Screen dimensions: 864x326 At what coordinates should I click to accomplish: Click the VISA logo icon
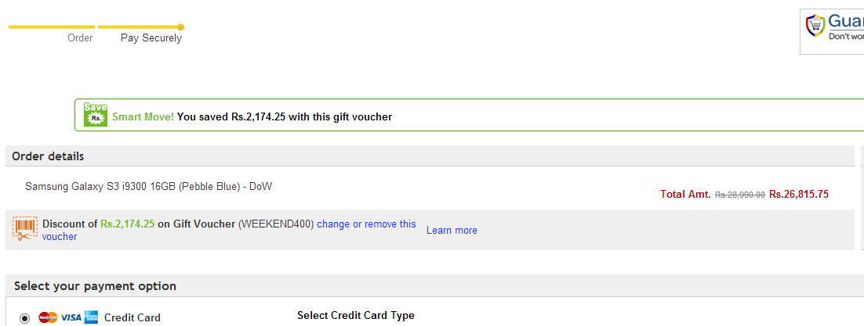tap(71, 317)
